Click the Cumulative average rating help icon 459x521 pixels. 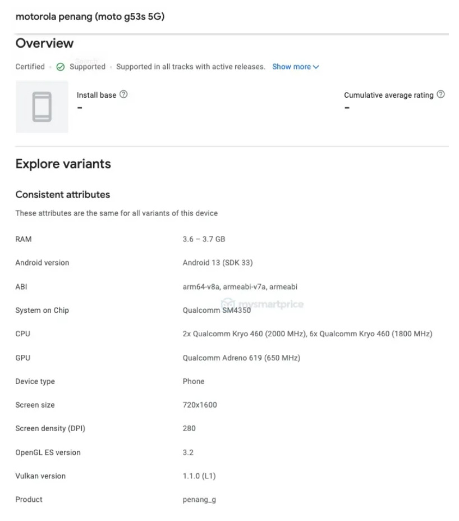(x=440, y=95)
